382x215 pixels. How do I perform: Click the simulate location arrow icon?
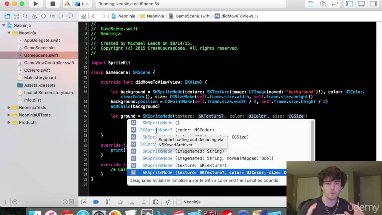(x=168, y=202)
